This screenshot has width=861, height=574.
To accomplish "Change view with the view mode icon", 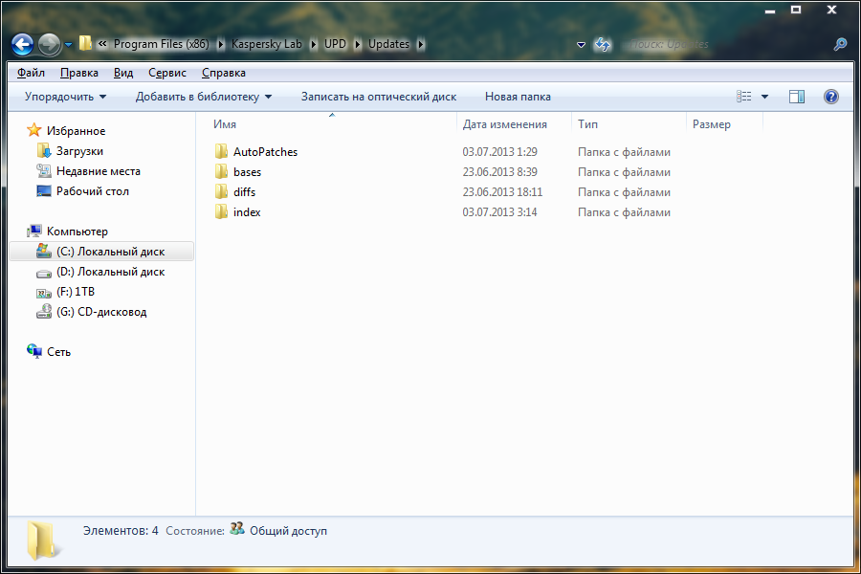I will click(x=744, y=97).
